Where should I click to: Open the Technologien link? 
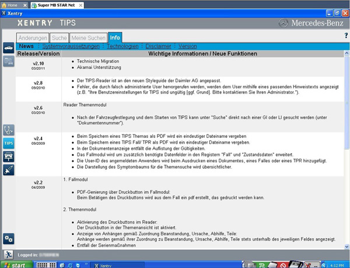pyautogui.click(x=123, y=46)
